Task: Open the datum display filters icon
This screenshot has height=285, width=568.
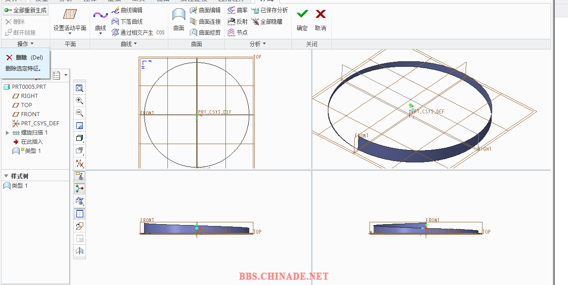Action: click(x=80, y=163)
